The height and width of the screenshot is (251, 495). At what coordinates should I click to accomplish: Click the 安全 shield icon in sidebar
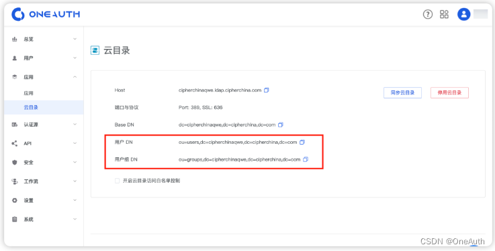(x=15, y=162)
